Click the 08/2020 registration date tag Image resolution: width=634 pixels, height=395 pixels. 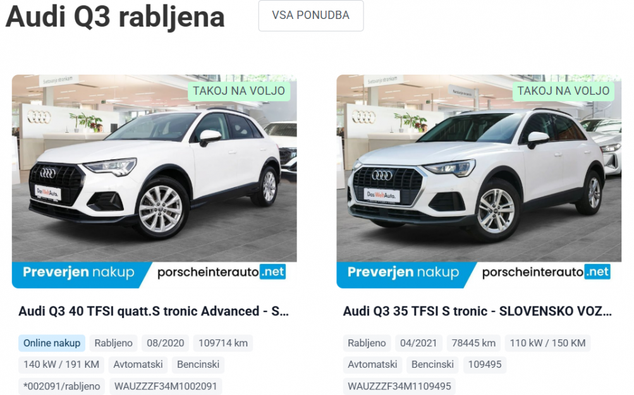tap(166, 343)
